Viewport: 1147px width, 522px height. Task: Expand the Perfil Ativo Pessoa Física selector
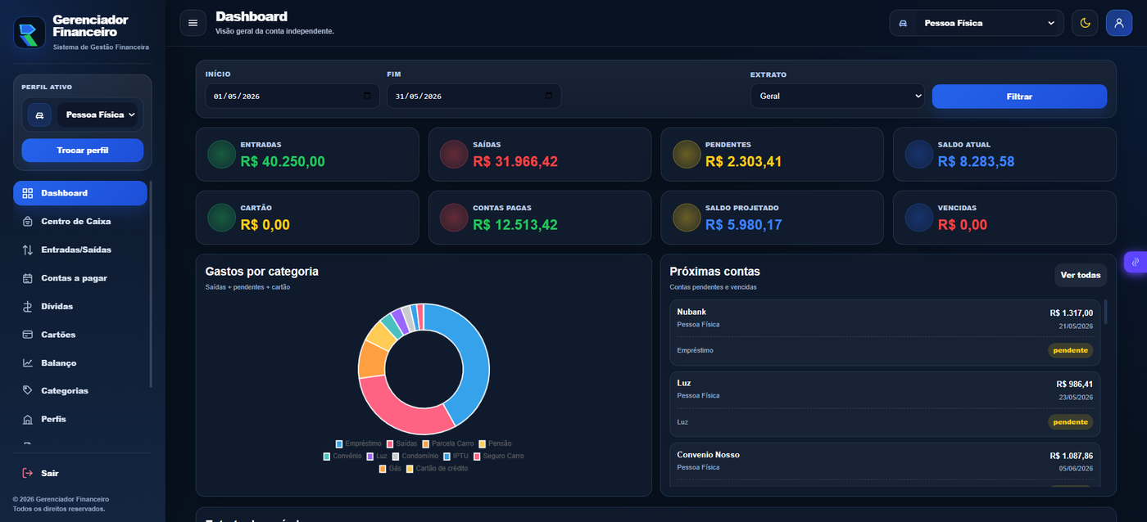tap(100, 115)
